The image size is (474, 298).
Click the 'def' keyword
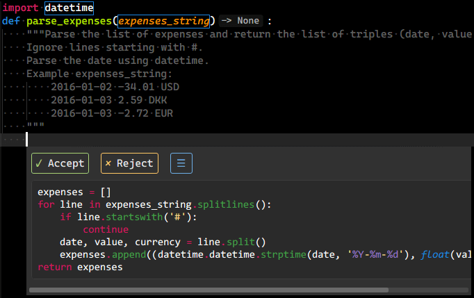(11, 21)
